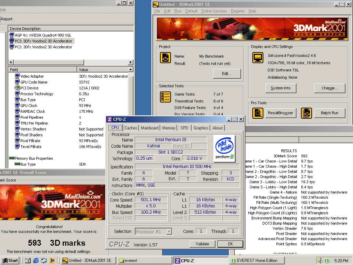Screen dimensions: 353x265
Task: Open the Memory tab in CPU-Z
Action: 169,128
